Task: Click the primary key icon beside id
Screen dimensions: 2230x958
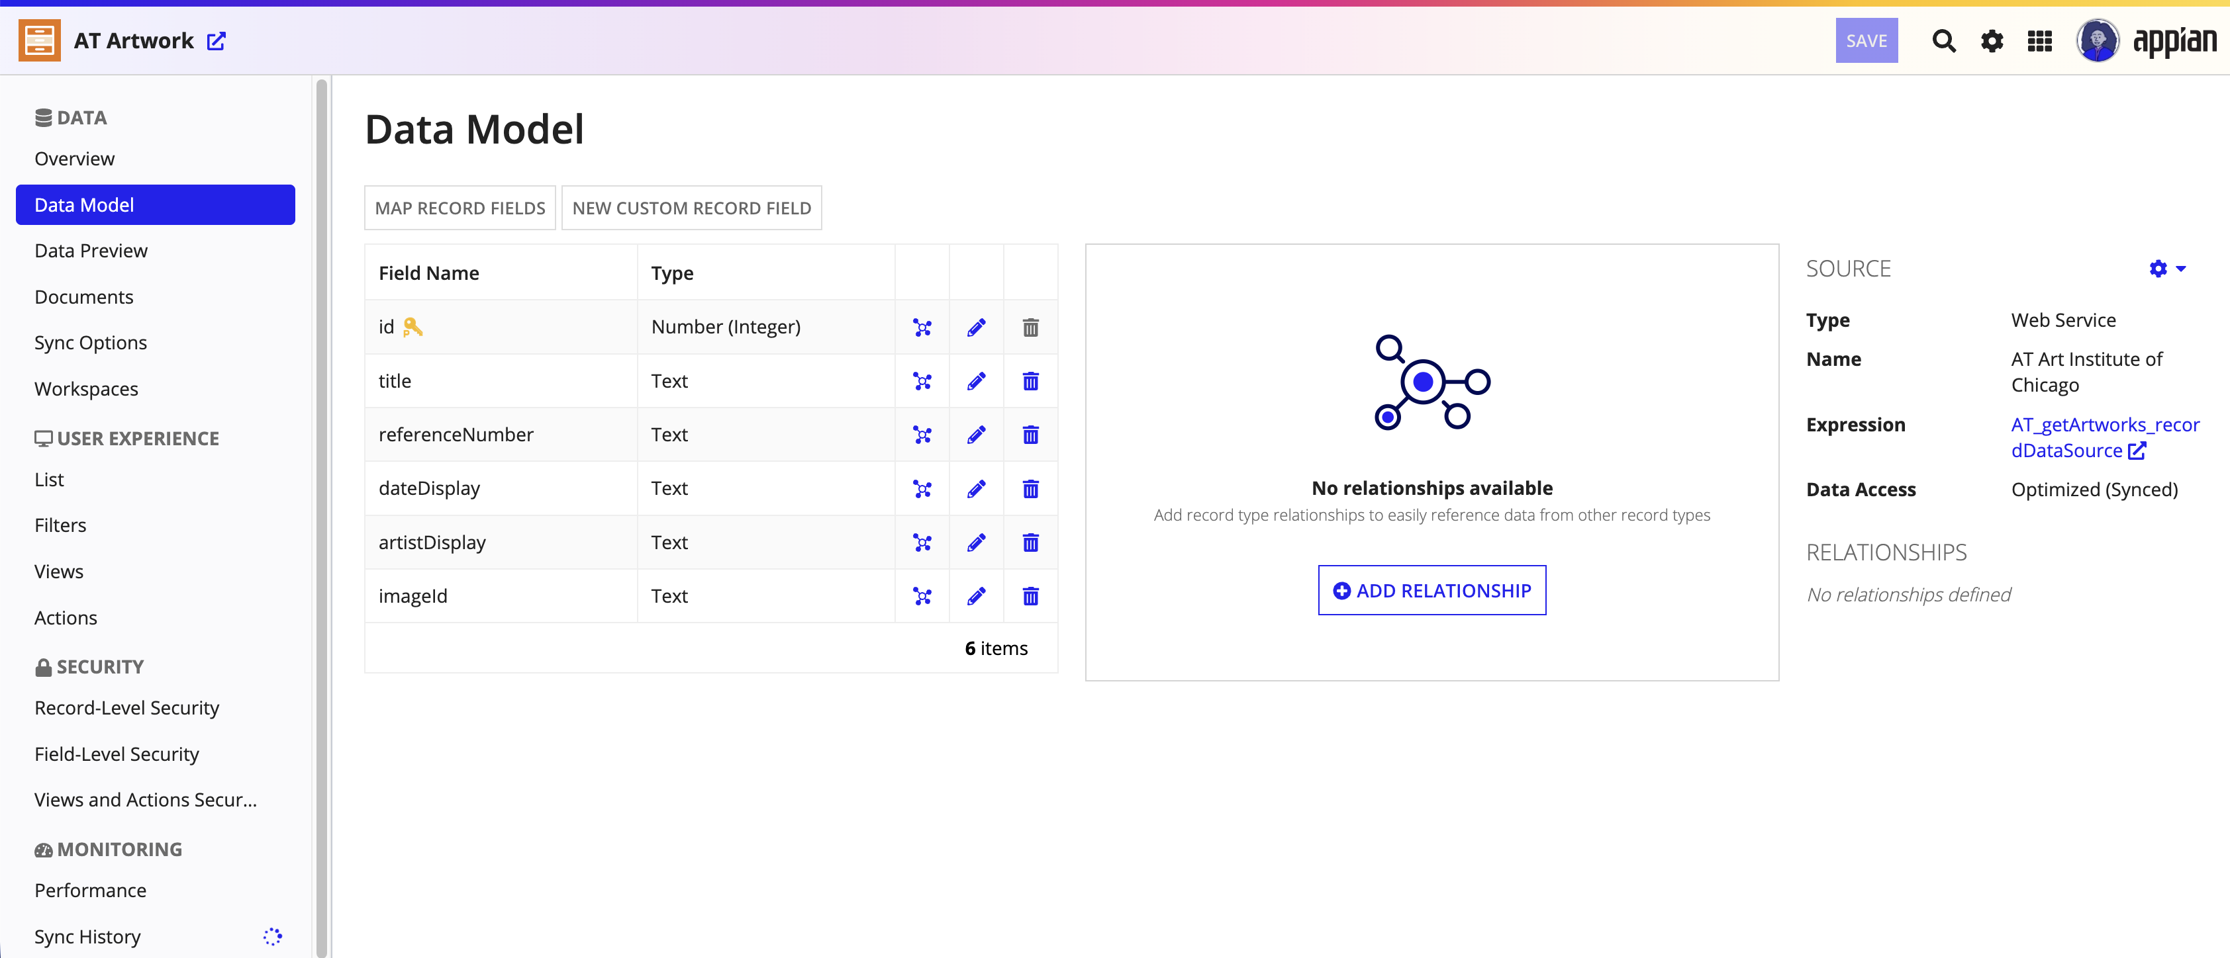Action: click(x=413, y=327)
